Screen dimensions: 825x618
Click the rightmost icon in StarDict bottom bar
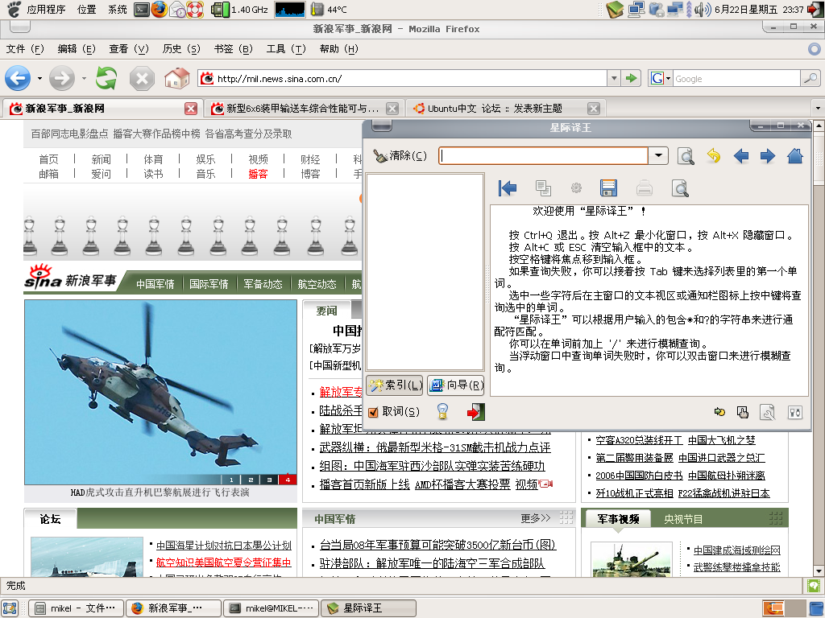pyautogui.click(x=795, y=413)
